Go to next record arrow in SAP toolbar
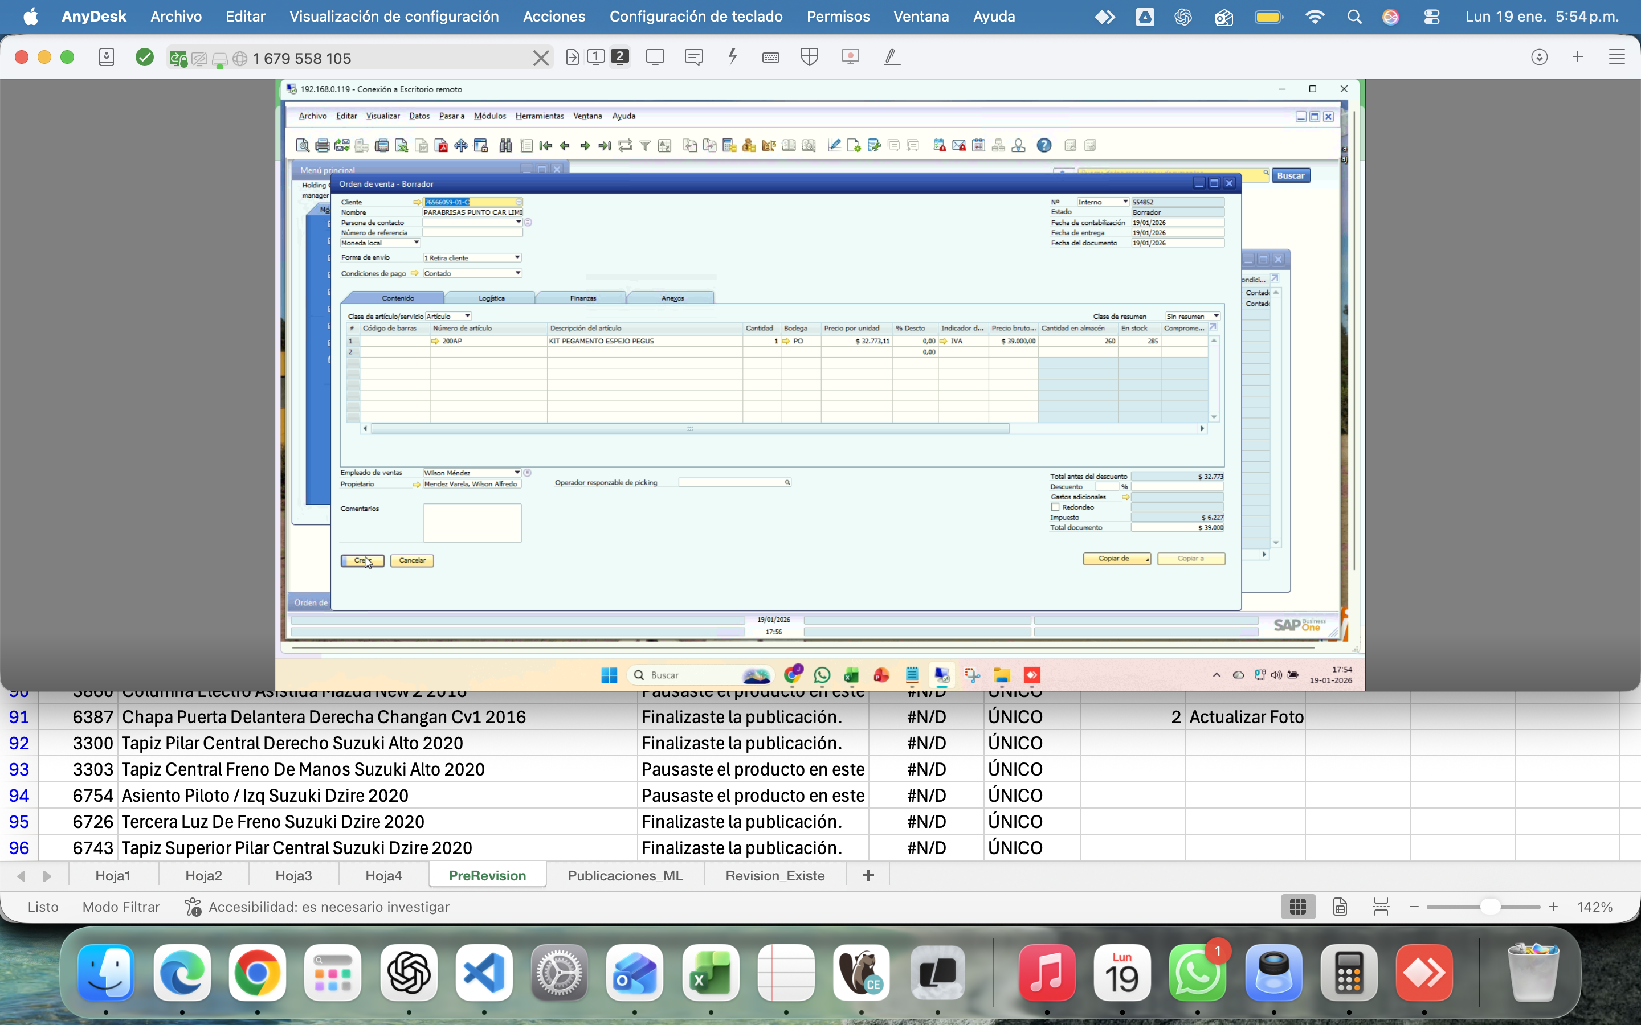The image size is (1641, 1025). [x=585, y=145]
